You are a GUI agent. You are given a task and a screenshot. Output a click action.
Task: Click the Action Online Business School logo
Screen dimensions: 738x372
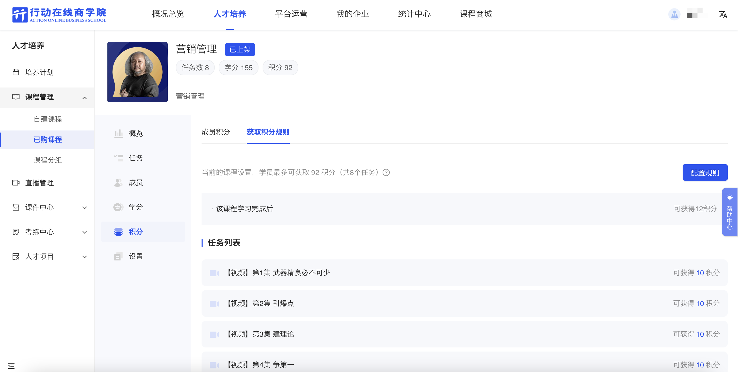[59, 14]
